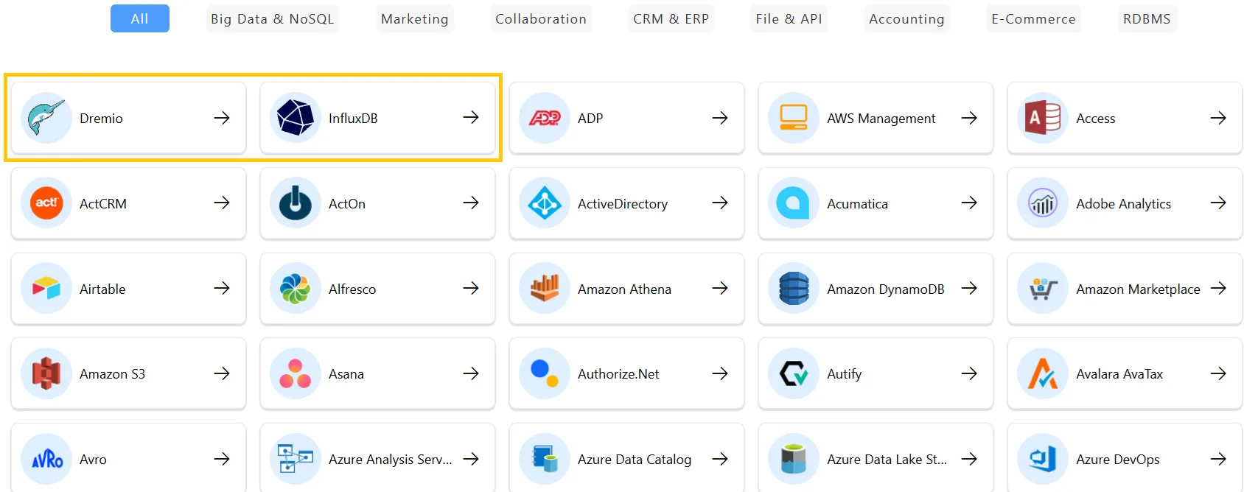Viewport: 1244px width, 492px height.
Task: Click the Acumatica logo icon
Action: pyautogui.click(x=794, y=203)
